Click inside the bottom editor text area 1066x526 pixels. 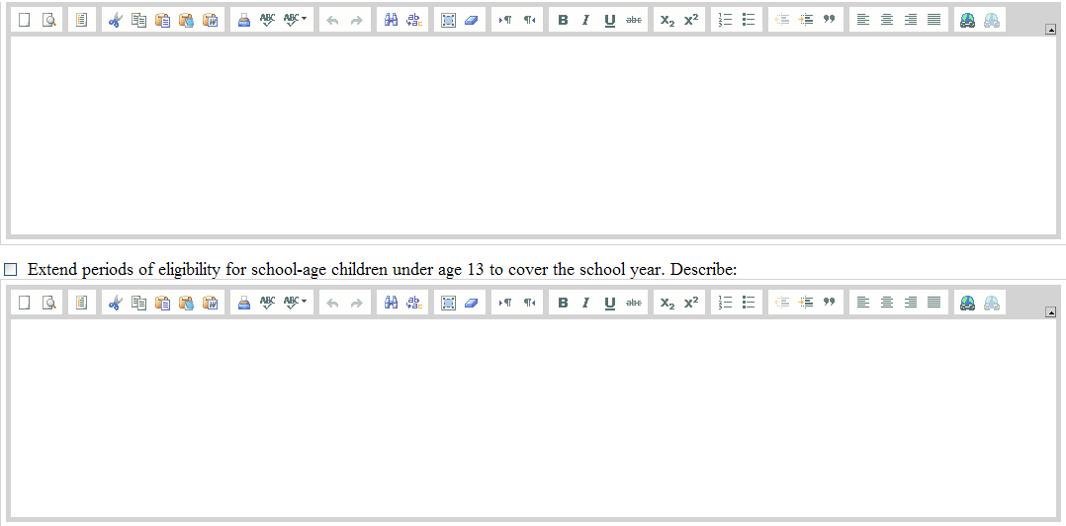coord(532,417)
